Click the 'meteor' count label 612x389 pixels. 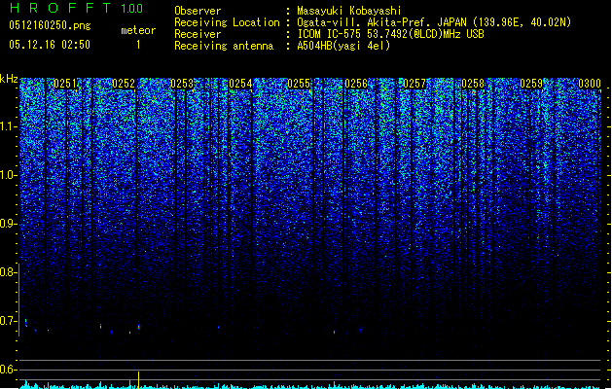[138, 30]
